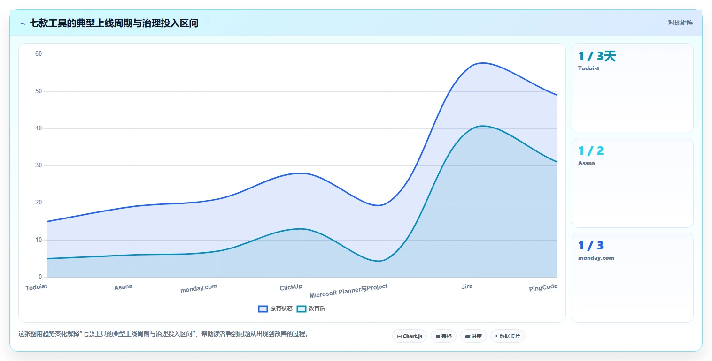Click the teal line point above ClickUp
Image resolution: width=712 pixels, height=361 pixels.
click(x=302, y=229)
